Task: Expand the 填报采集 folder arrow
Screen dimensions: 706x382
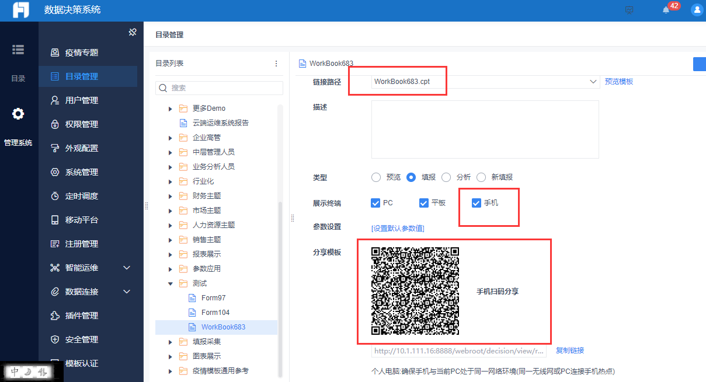Action: 170,342
